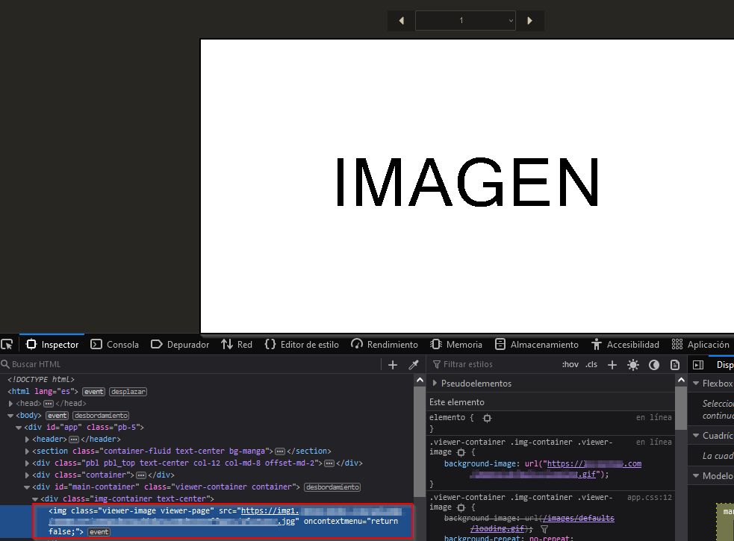
Task: Open the eyedropper color picker tool
Action: [413, 364]
